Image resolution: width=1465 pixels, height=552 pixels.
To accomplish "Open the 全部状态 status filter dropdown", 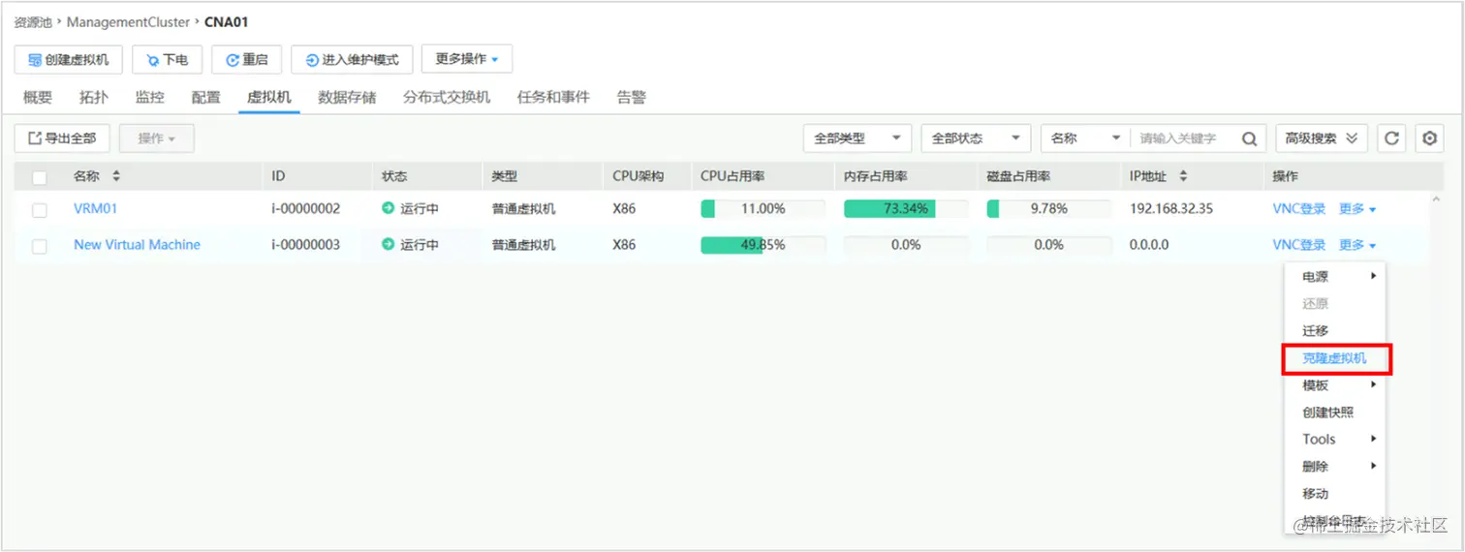I will click(976, 138).
